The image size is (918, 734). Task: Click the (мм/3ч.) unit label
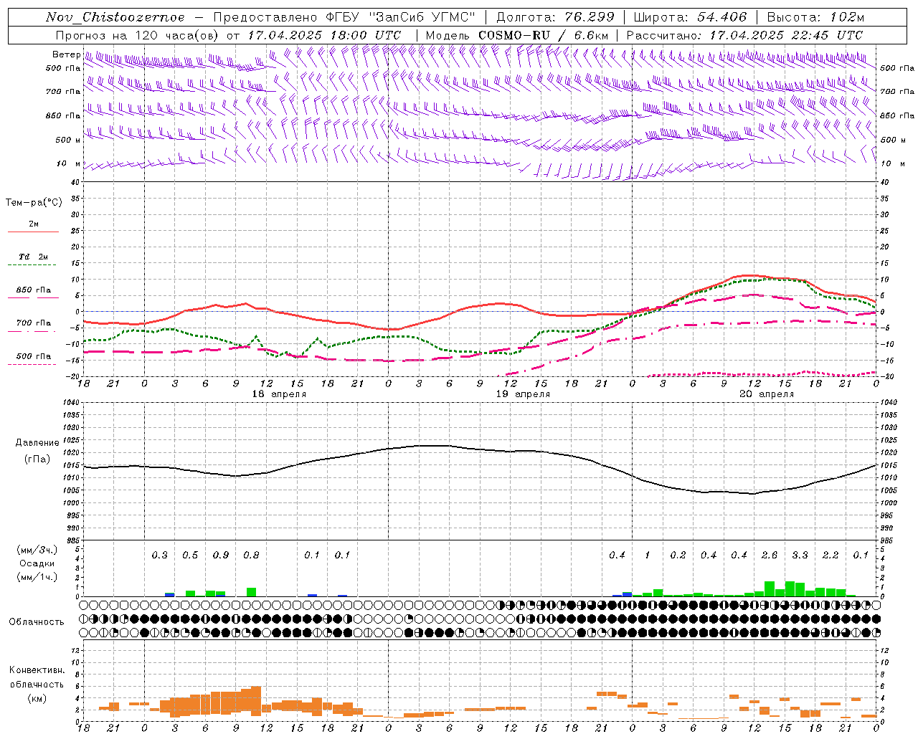pyautogui.click(x=36, y=550)
